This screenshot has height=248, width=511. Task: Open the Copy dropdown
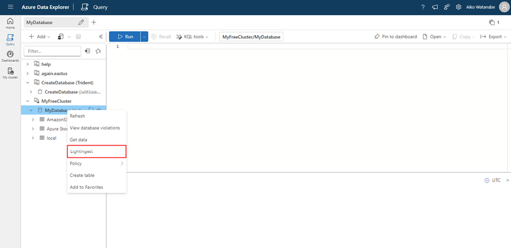point(464,36)
